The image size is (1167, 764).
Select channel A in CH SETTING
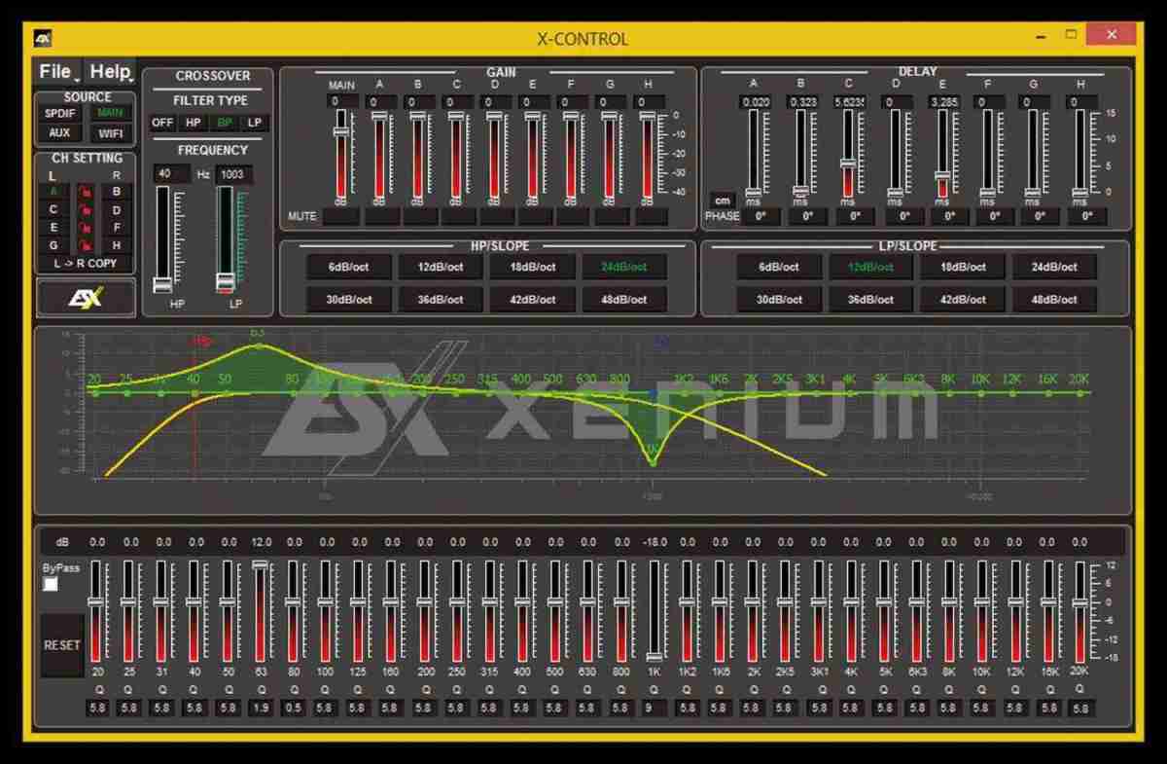53,192
